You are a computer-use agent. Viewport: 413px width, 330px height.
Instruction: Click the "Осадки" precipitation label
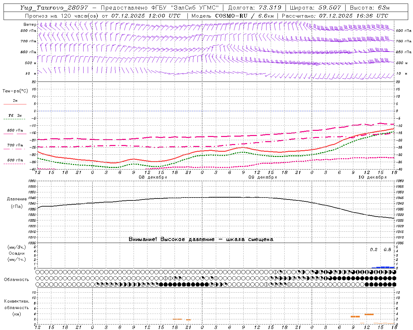pos(17,253)
